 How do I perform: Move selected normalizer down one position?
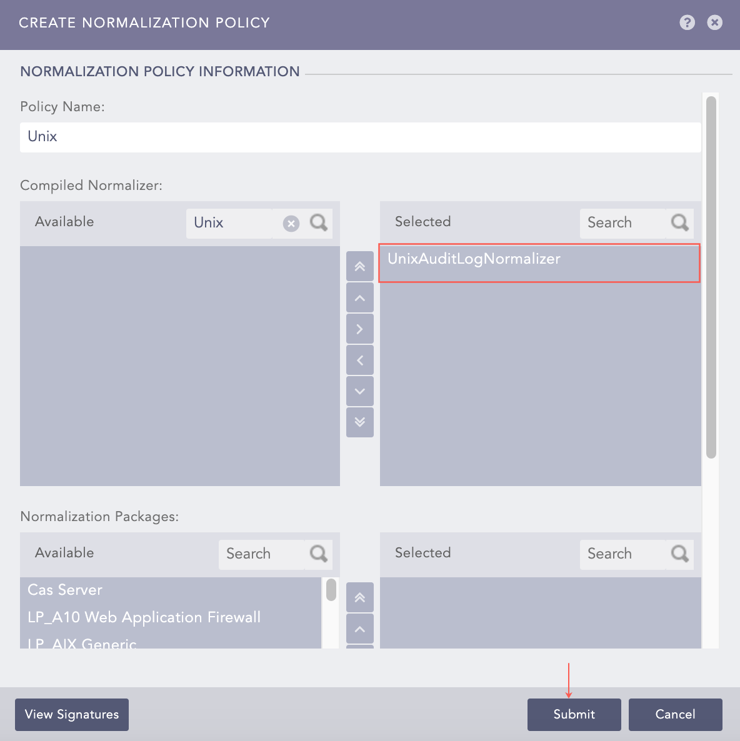click(360, 392)
